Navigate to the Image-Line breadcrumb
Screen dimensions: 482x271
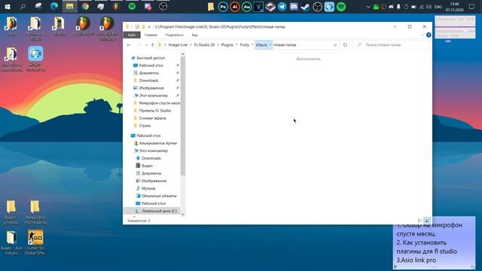point(178,45)
